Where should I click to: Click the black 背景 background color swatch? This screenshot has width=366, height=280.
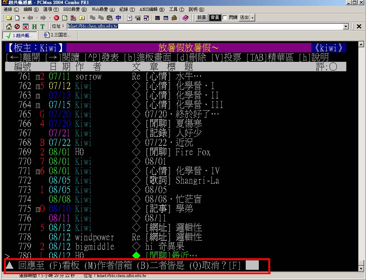click(214, 18)
